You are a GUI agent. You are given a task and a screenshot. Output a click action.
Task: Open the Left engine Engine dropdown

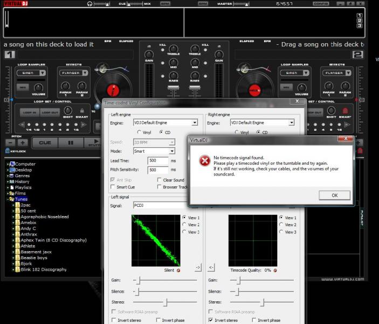pyautogui.click(x=165, y=123)
